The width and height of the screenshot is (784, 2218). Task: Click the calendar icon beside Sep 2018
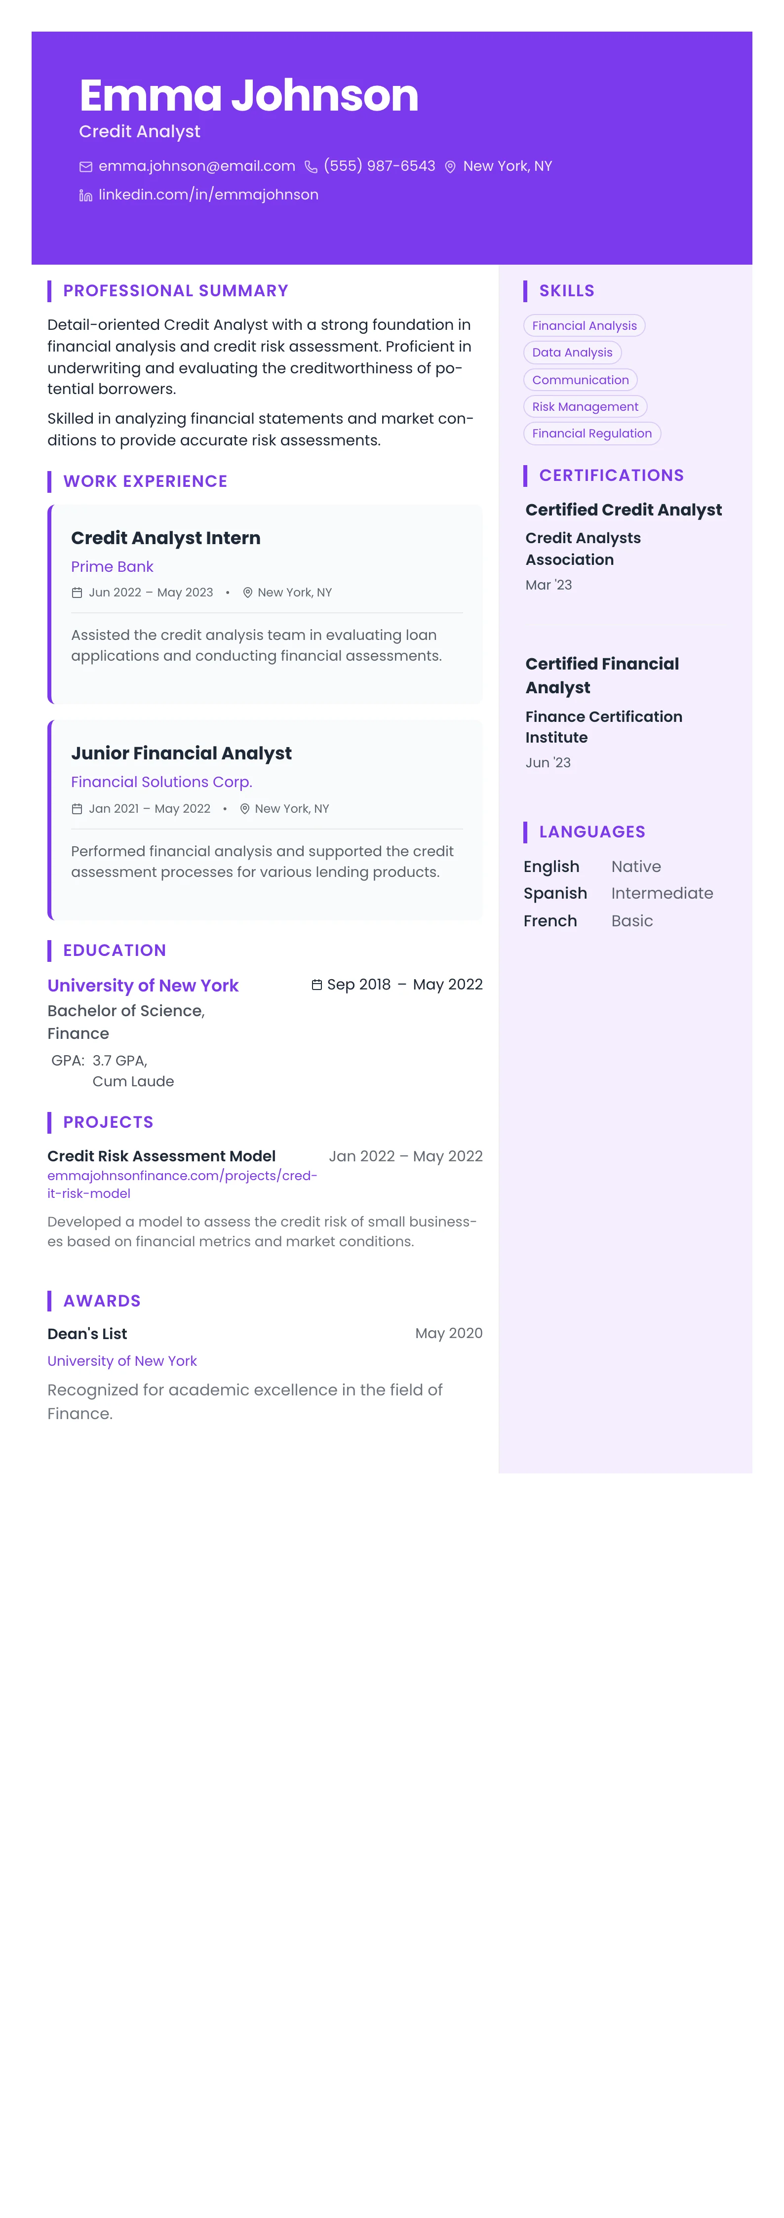pyautogui.click(x=316, y=984)
